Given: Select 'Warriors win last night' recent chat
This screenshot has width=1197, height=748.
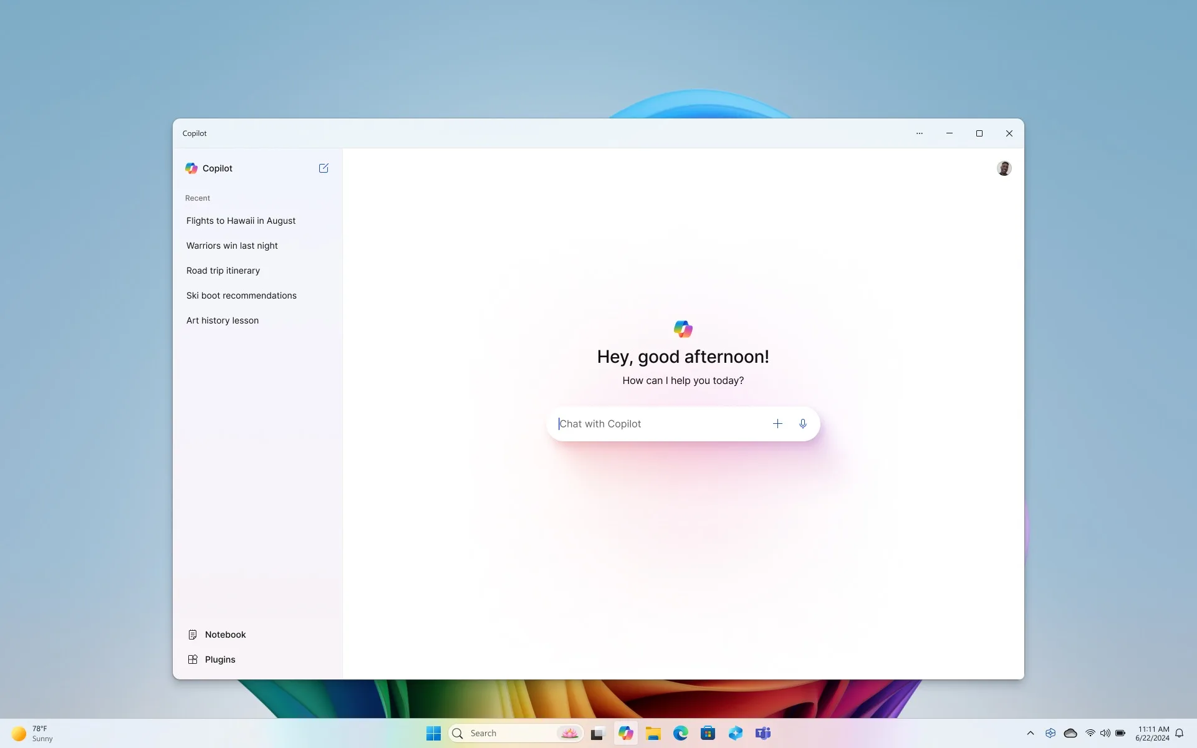Looking at the screenshot, I should pyautogui.click(x=232, y=245).
